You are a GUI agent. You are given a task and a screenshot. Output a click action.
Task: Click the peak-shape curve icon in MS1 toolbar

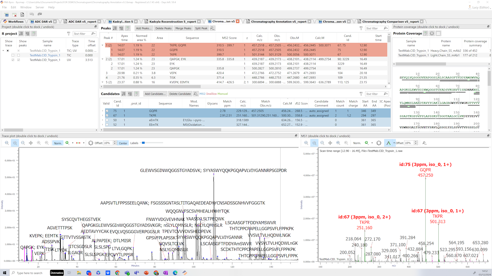388,143
